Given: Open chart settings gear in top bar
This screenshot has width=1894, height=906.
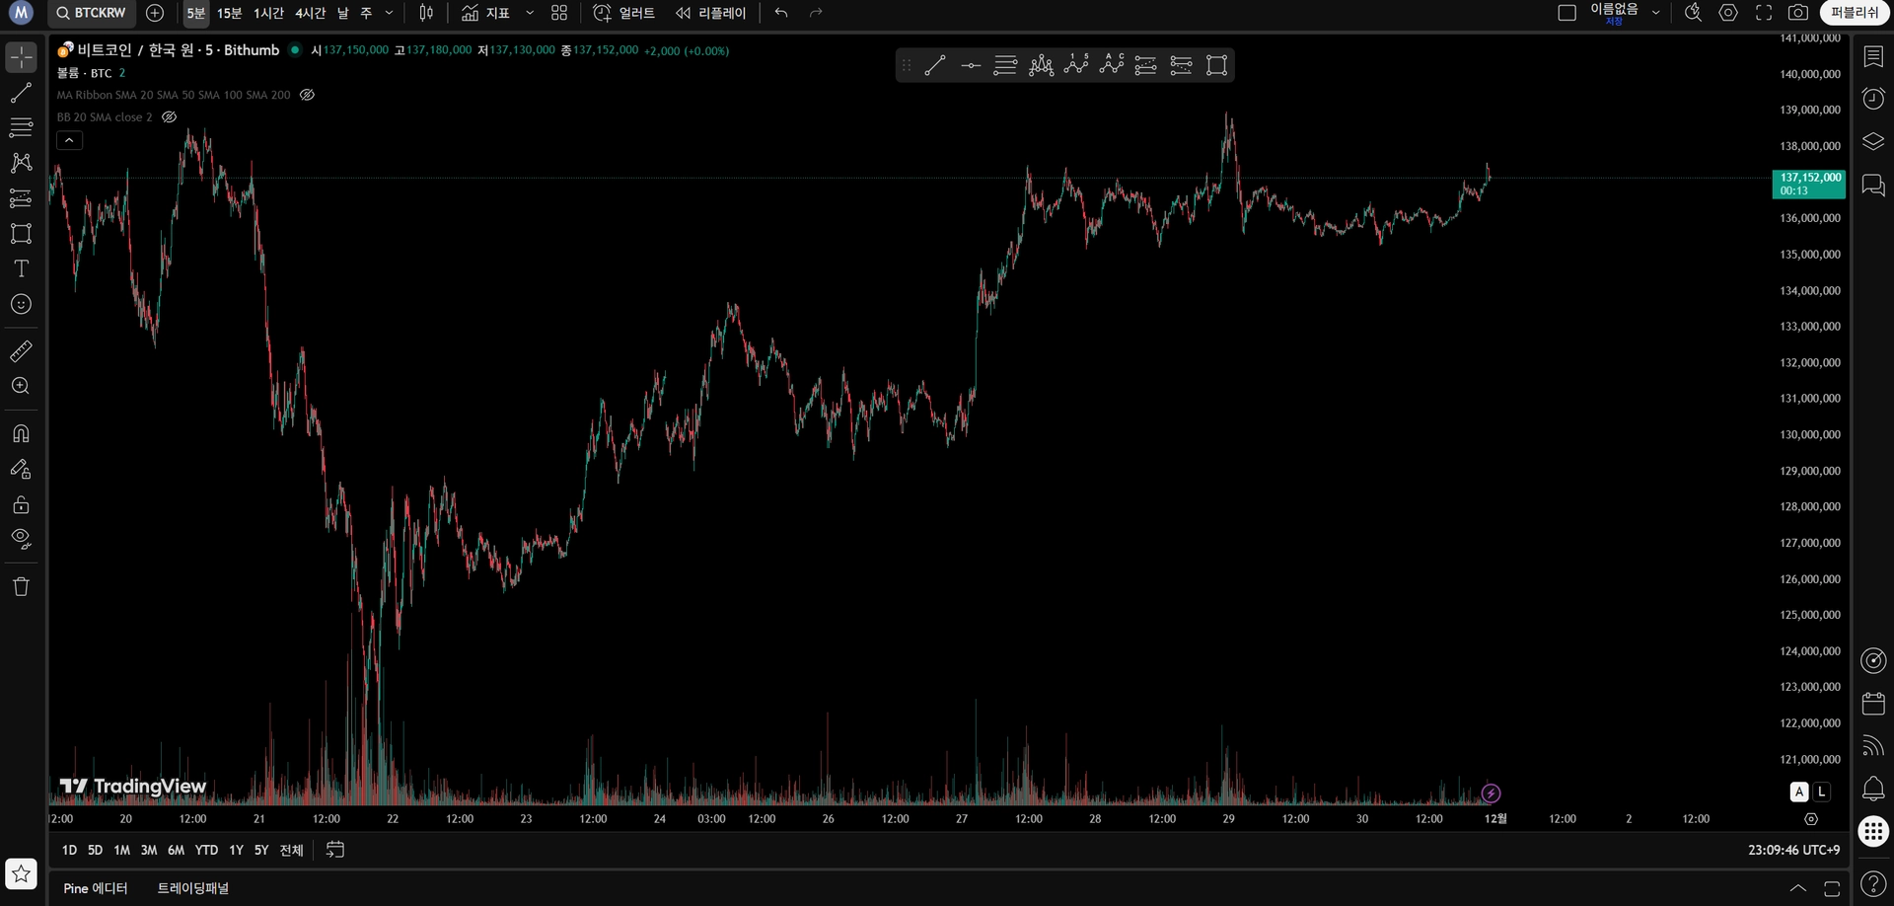Looking at the screenshot, I should [1728, 13].
